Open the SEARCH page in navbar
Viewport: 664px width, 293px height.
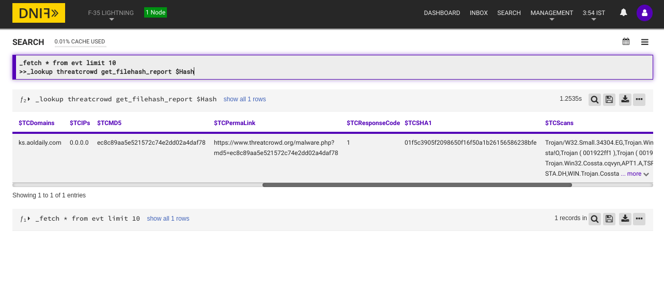509,13
